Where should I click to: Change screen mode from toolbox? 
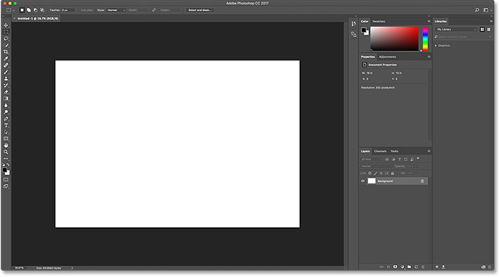click(6, 186)
